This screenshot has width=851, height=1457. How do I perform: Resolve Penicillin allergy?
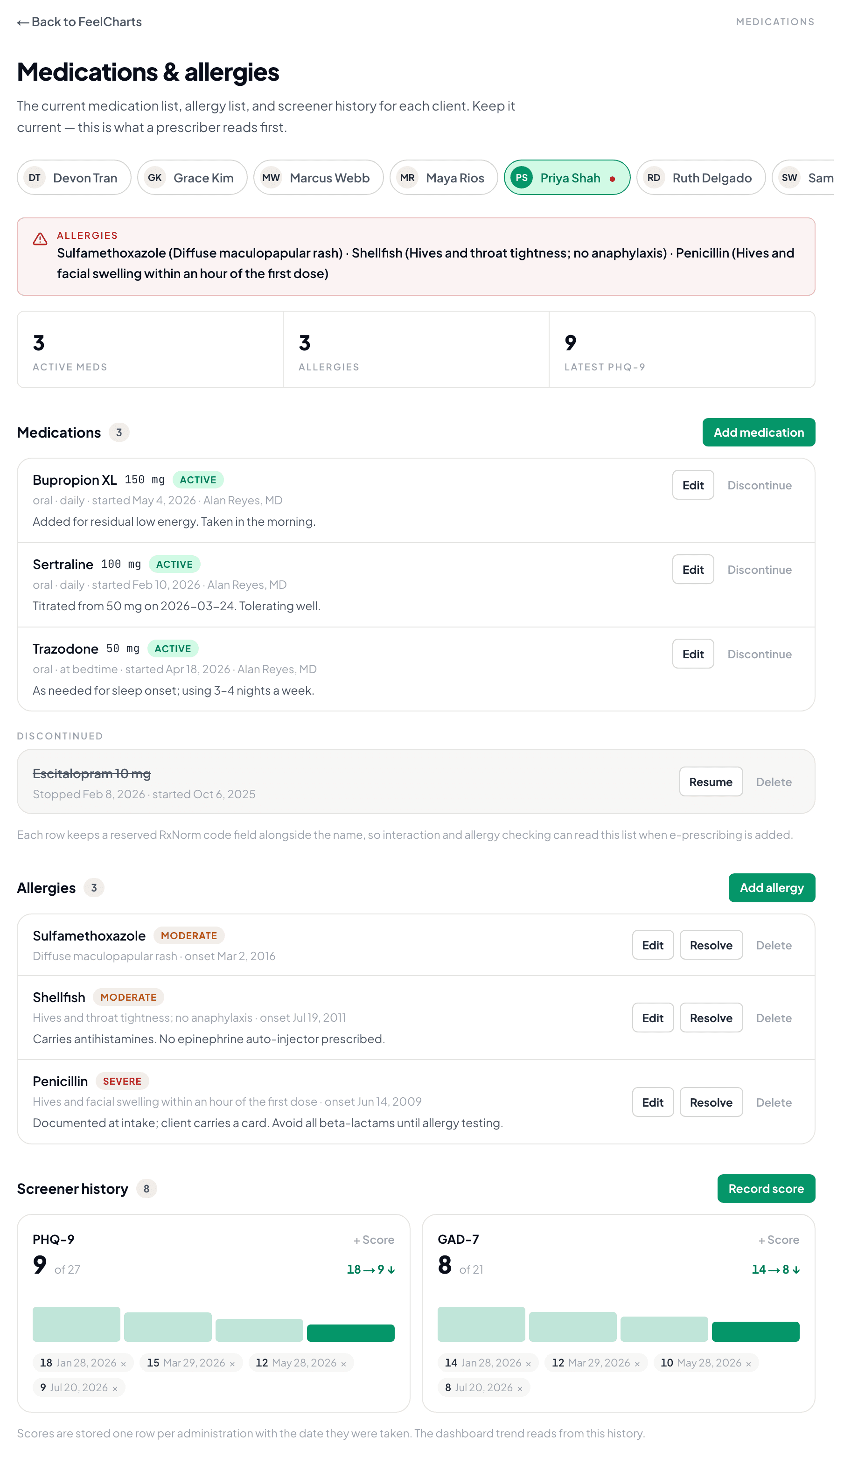711,1102
